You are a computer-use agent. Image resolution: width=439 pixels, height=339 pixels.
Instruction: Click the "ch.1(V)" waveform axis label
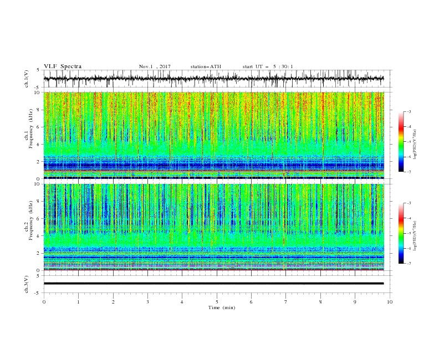tap(27, 79)
